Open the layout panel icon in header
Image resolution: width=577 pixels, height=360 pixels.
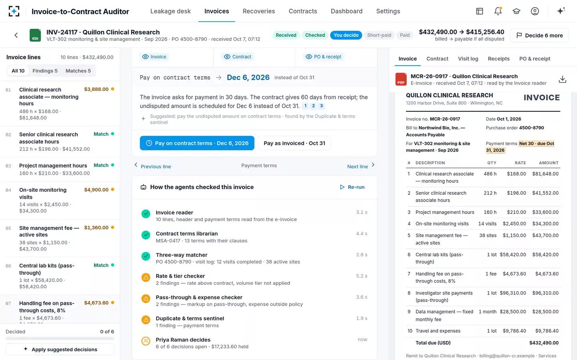pos(480,11)
